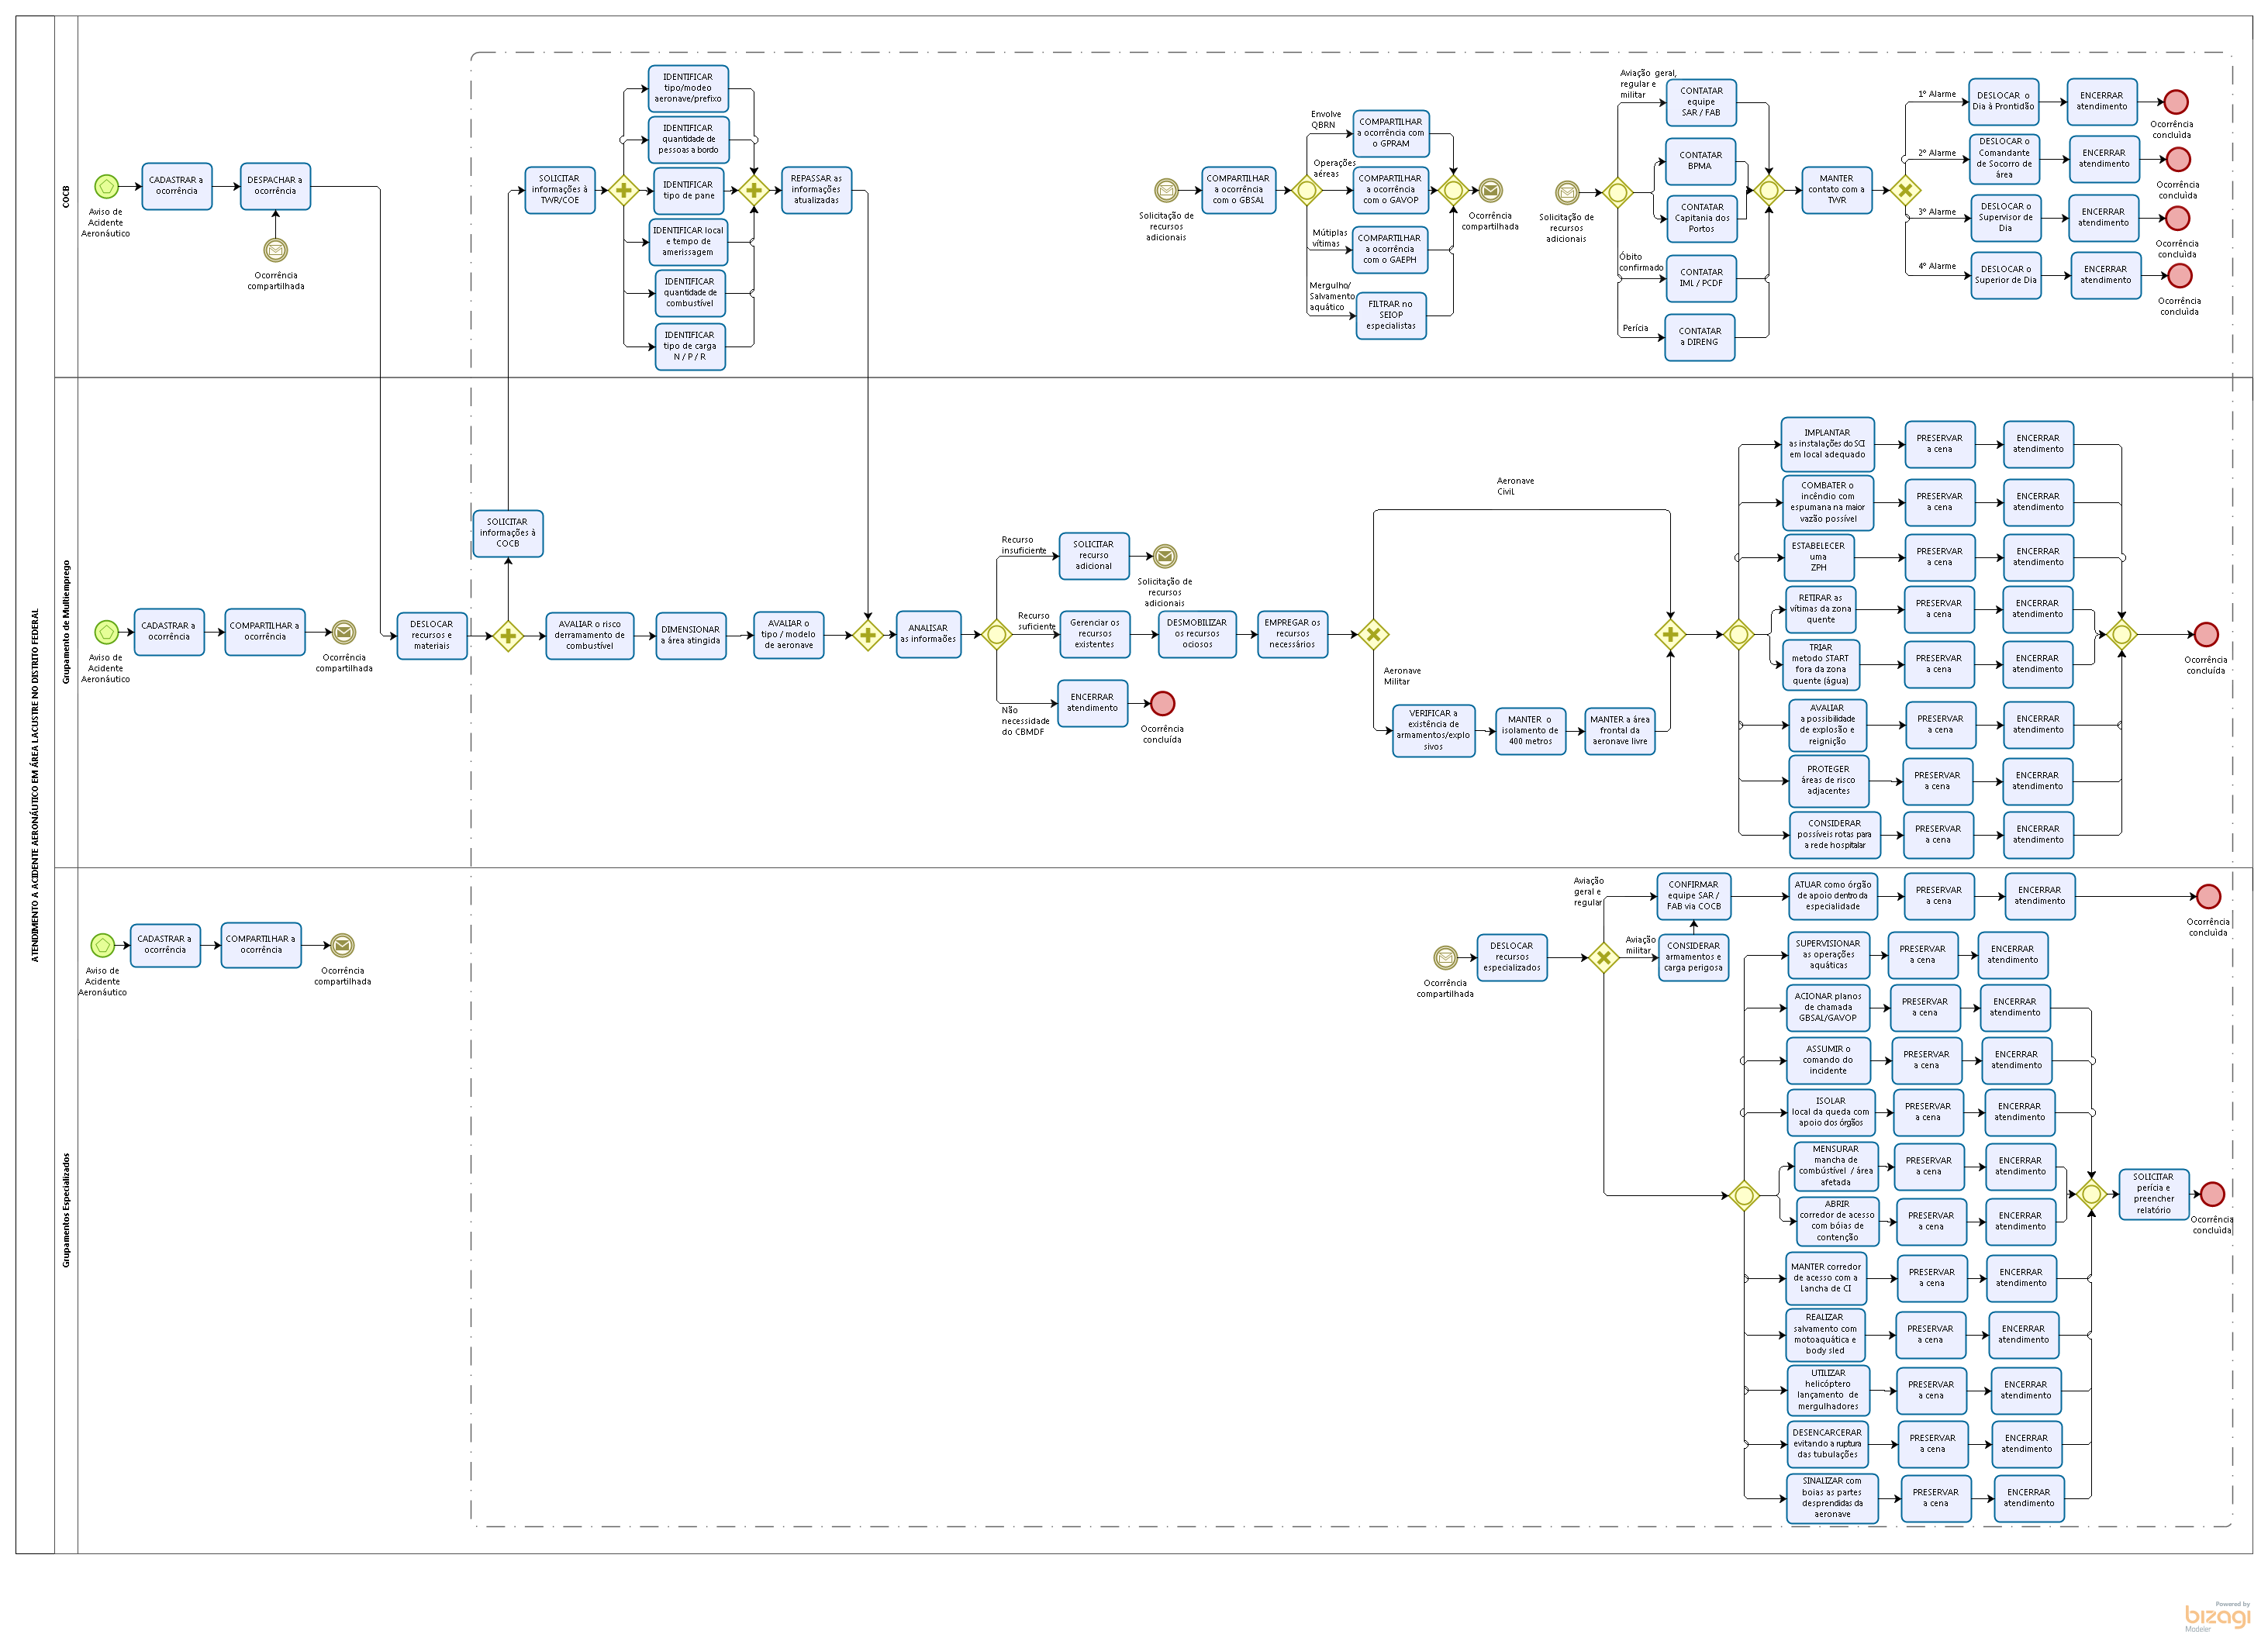Image resolution: width=2268 pixels, height=1641 pixels.
Task: Click COCB message end event Ocorrência compartilhada
Action: [1490, 190]
